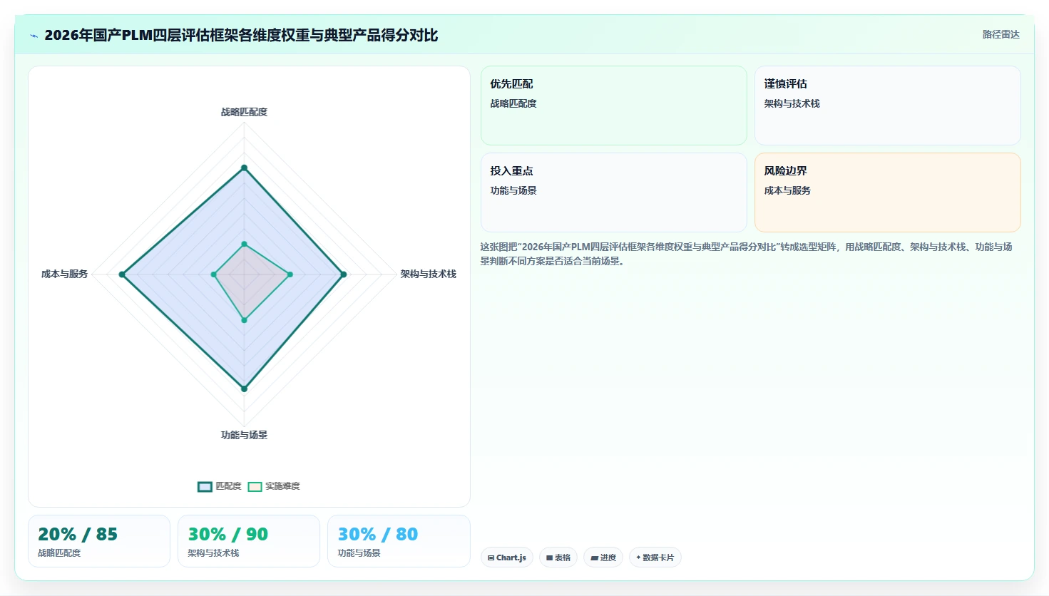Click the 功能与场景 radar axis label
Image resolution: width=1049 pixels, height=596 pixels.
244,435
